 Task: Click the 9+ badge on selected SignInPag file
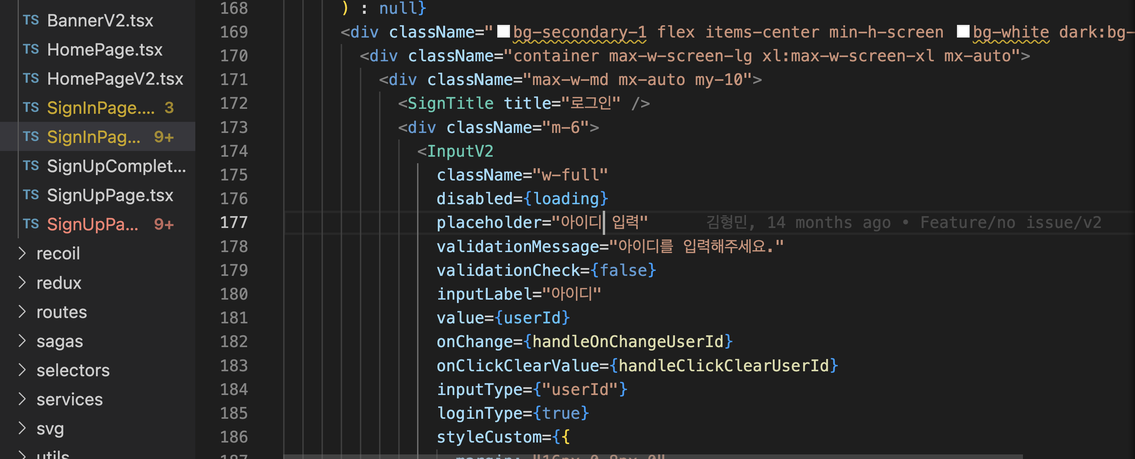pyautogui.click(x=163, y=137)
